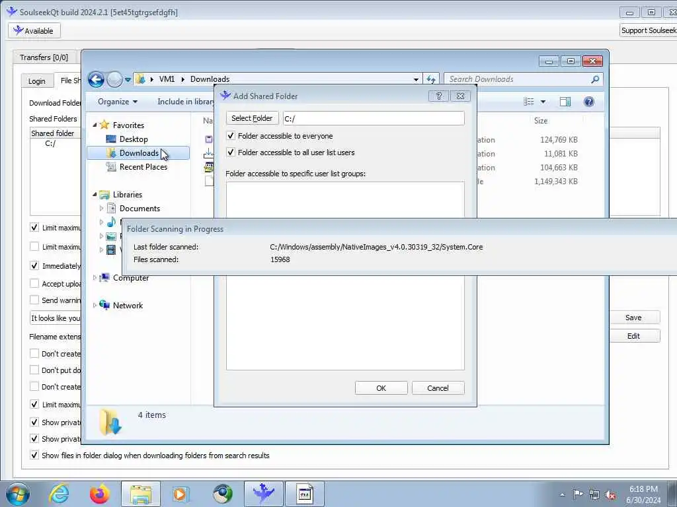Click the help question mark in Add Shared Folder

pyautogui.click(x=439, y=96)
